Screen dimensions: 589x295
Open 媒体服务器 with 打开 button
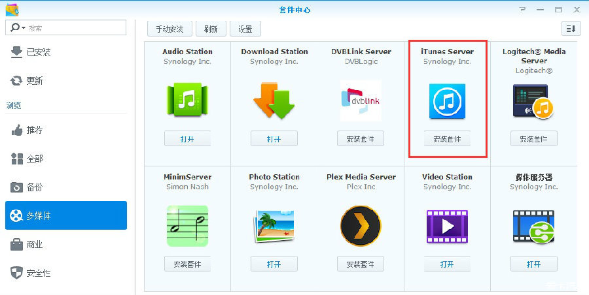pos(533,264)
